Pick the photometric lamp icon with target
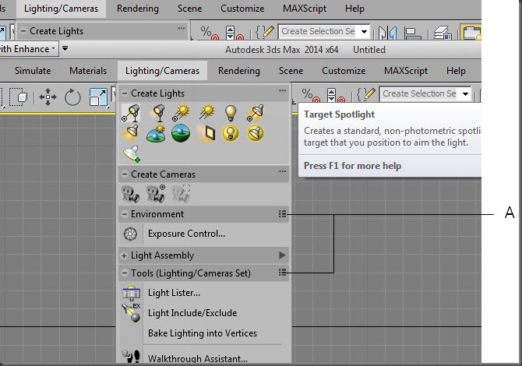Viewport: 522px width, 366px height. [x=256, y=113]
